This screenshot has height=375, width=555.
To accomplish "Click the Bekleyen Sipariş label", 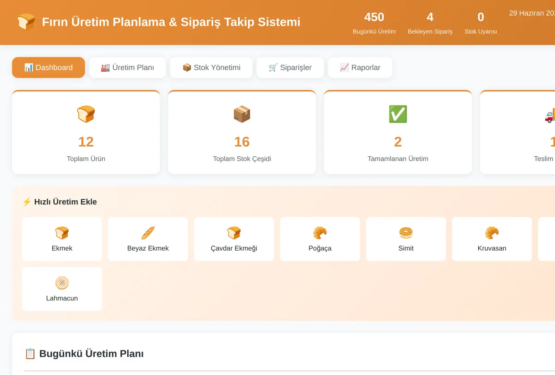I will pos(430,31).
